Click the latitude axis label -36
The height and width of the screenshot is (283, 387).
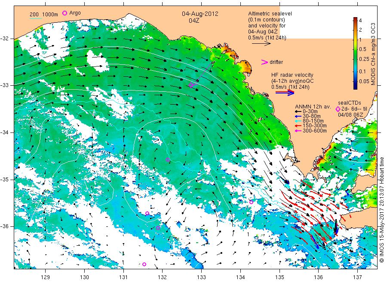pos(4,226)
